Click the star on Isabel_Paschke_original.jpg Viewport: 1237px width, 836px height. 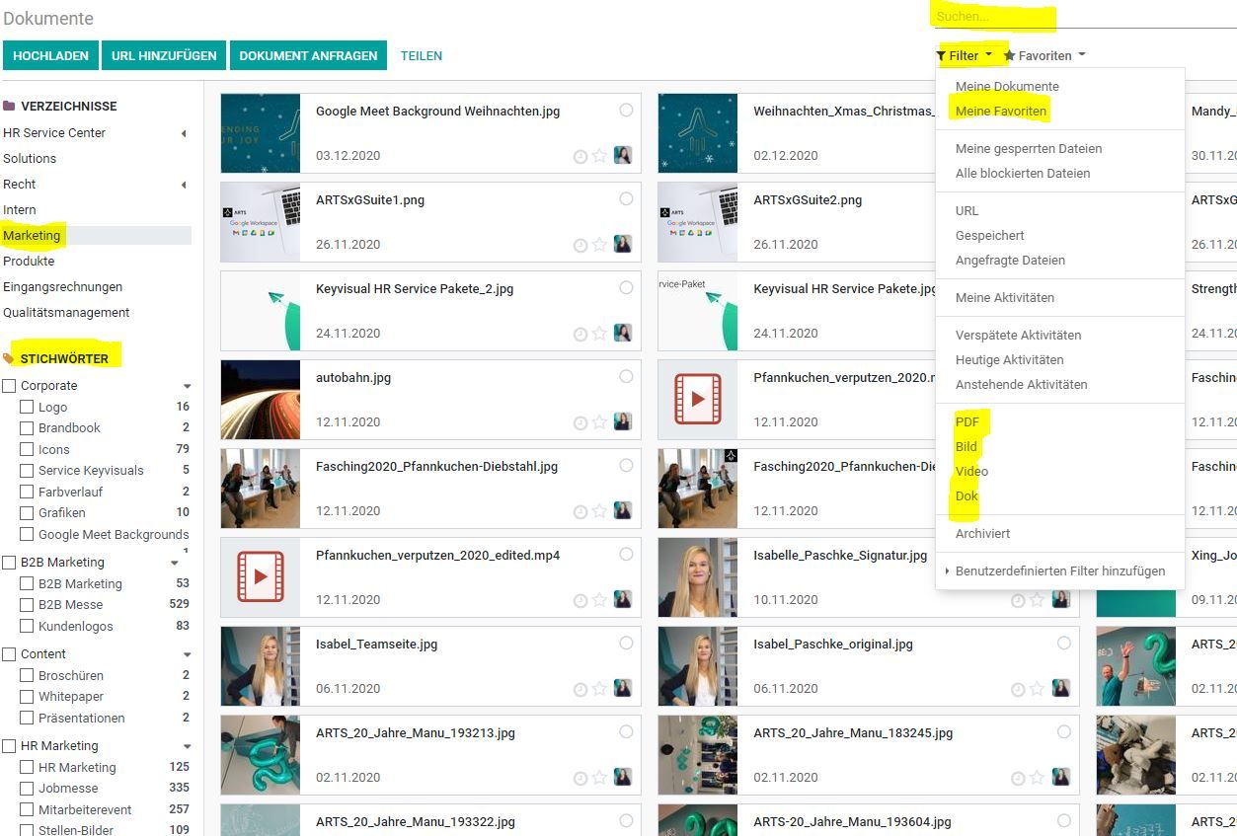tap(1037, 689)
